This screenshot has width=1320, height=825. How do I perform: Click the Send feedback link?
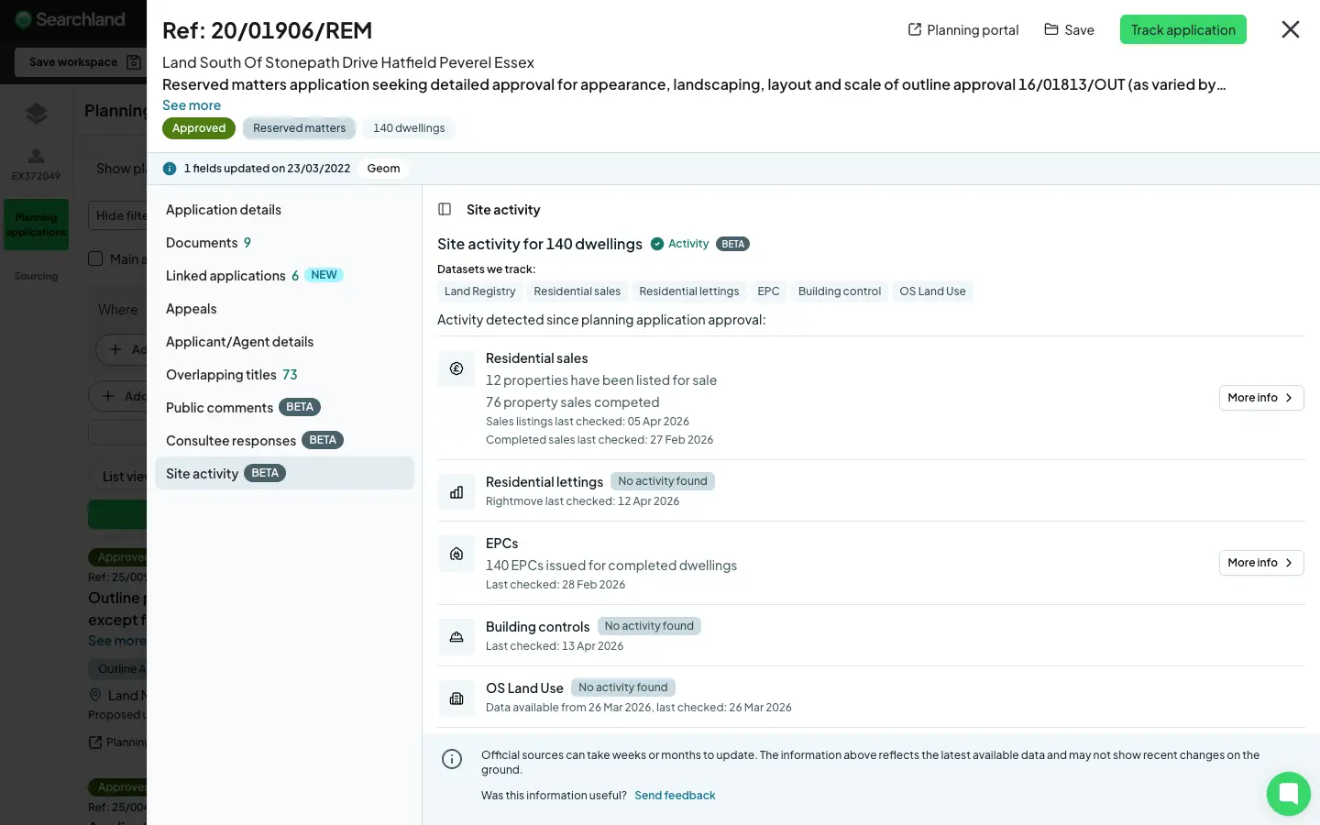(x=676, y=795)
